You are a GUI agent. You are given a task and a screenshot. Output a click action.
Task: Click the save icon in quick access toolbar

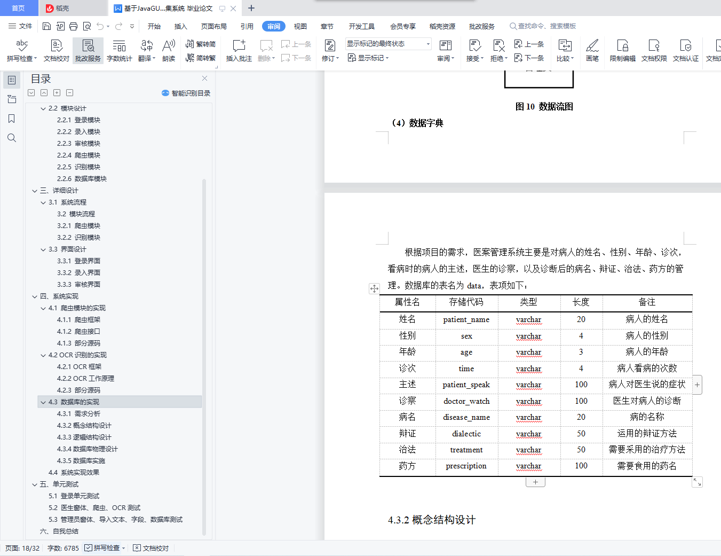pos(46,26)
